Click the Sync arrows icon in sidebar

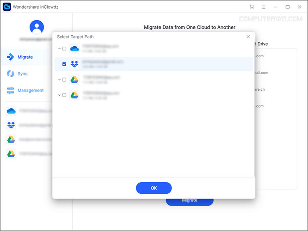(10, 73)
